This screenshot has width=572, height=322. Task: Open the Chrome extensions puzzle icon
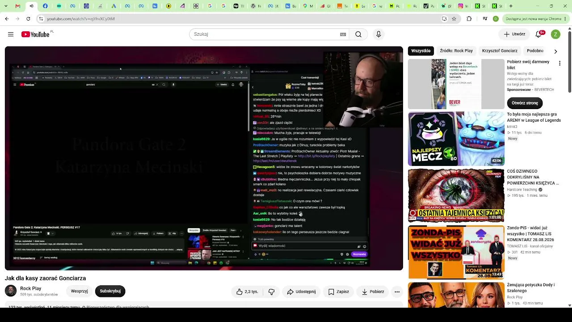(469, 19)
